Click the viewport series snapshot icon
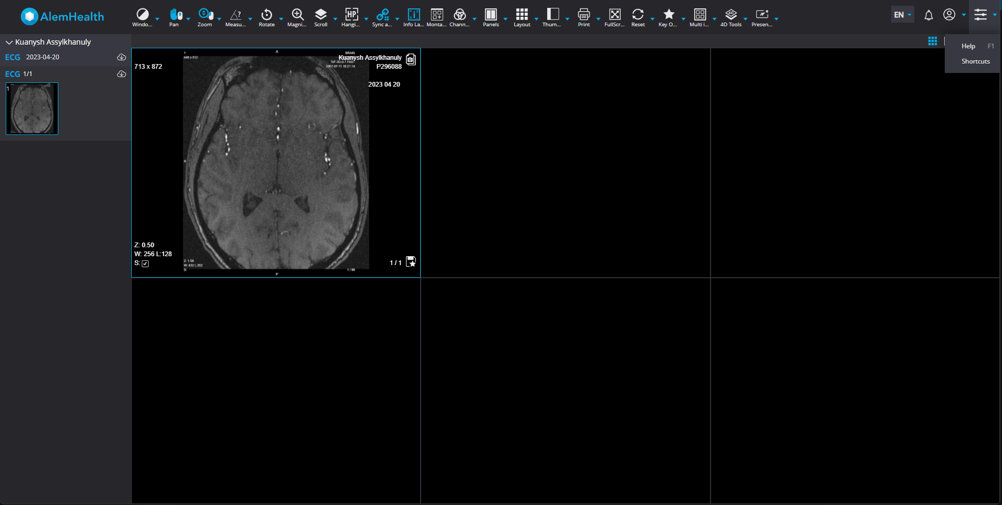Image resolution: width=1002 pixels, height=505 pixels. [411, 59]
